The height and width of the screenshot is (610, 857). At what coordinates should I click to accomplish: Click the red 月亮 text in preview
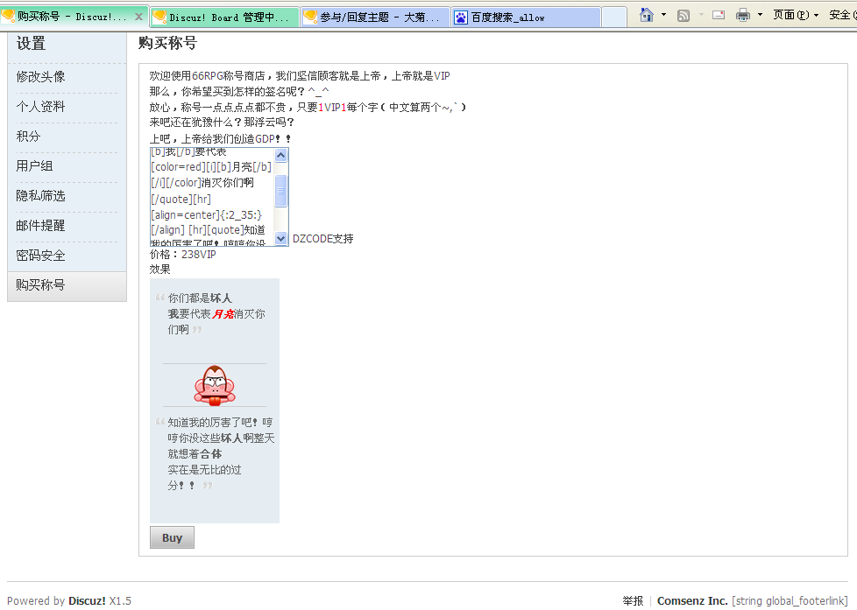[223, 314]
